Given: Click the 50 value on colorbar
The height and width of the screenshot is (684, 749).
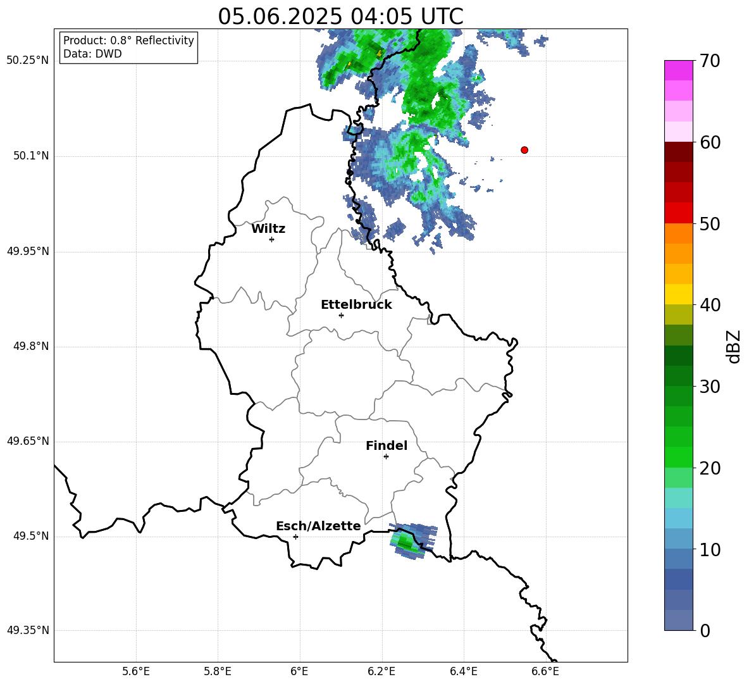Looking at the screenshot, I should click(x=710, y=223).
